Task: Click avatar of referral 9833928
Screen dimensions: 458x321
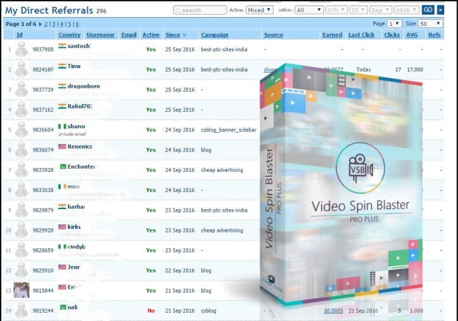Action: tap(21, 170)
